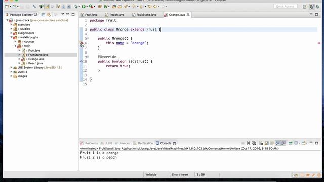Click the Search flashlight icon
This screenshot has width=324, height=182.
[126, 7]
